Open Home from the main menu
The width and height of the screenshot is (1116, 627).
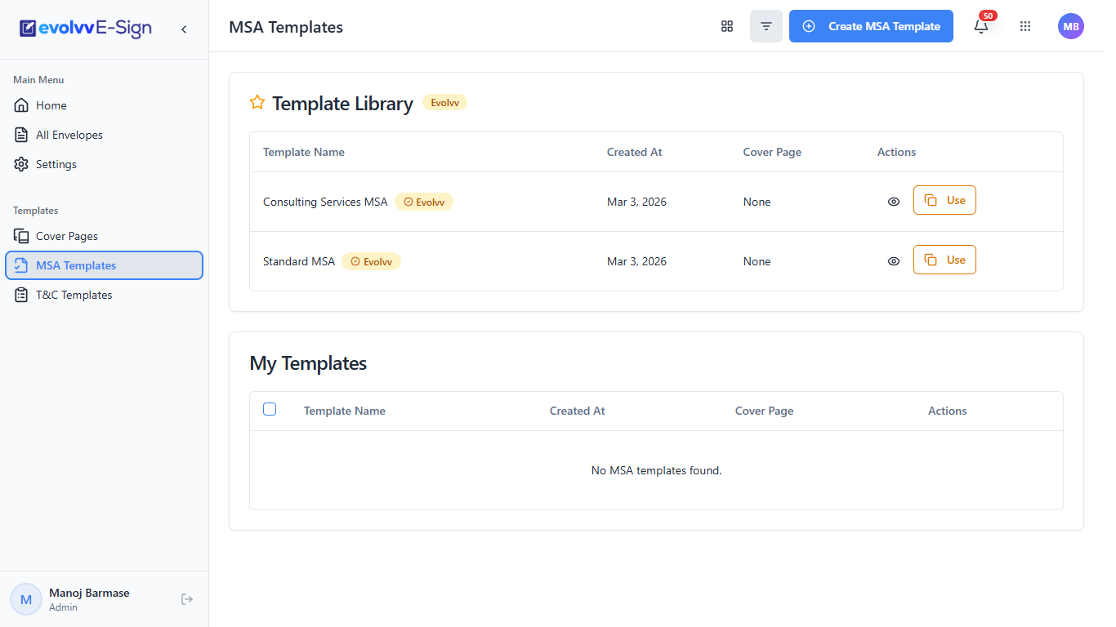[104, 105]
